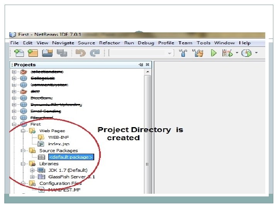Collapse the Source Packages folder
278x208 pixels.
23,151
